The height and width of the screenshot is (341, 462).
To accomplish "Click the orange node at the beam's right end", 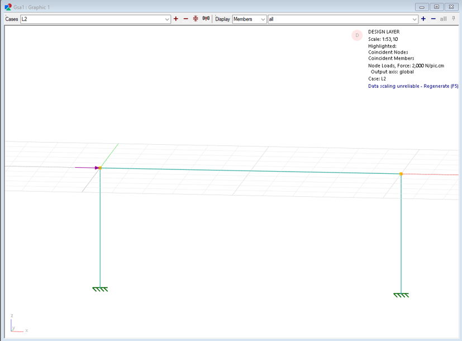I will 401,174.
